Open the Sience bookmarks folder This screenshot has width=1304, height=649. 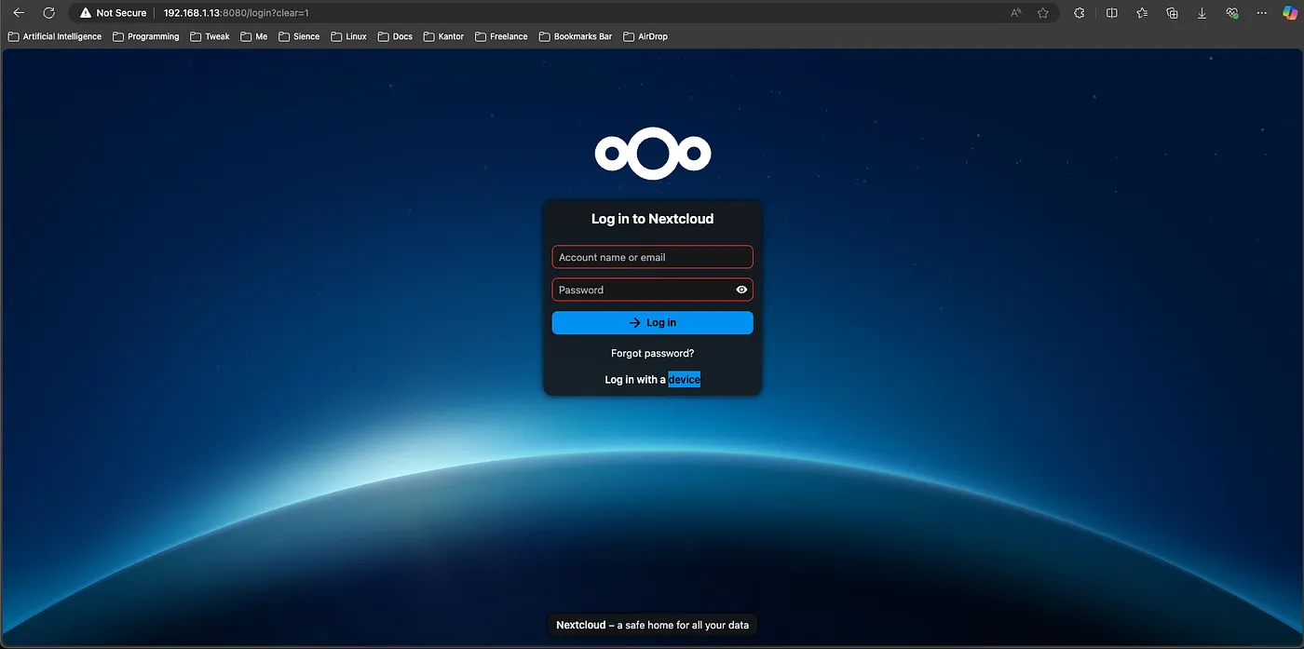coord(299,36)
